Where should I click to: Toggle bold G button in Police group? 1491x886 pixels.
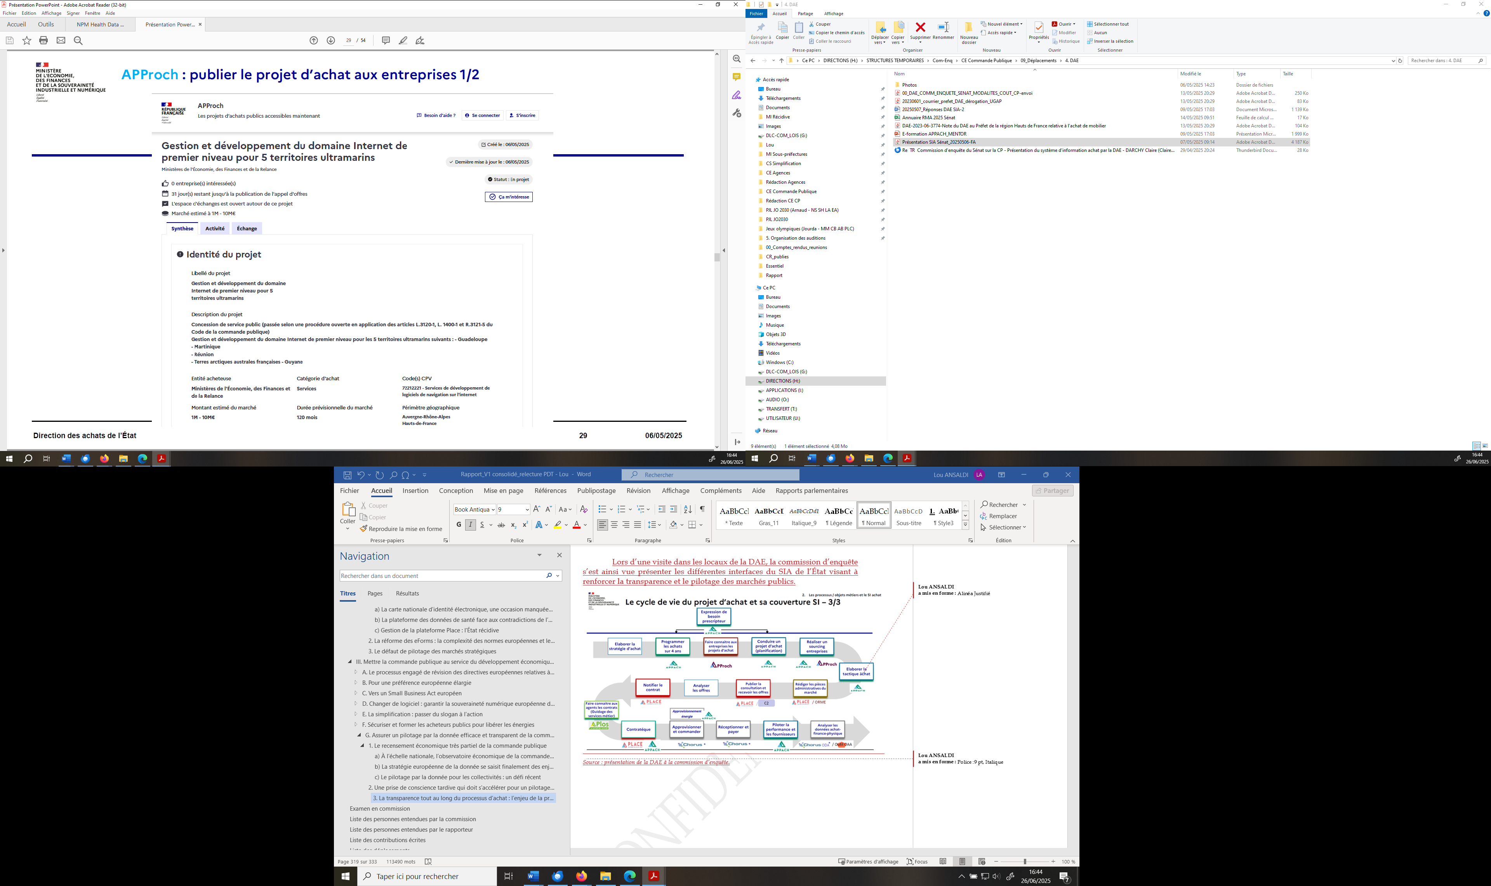458,525
